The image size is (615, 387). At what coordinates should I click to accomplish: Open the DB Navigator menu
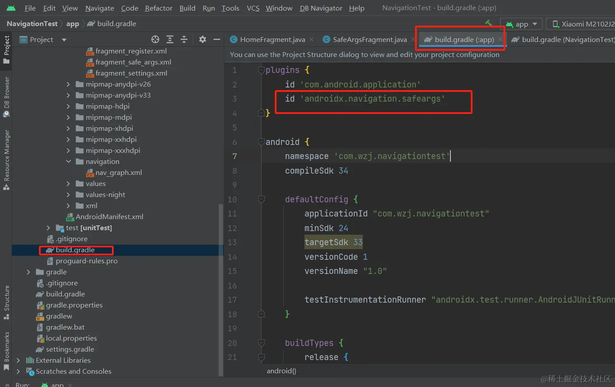click(321, 8)
